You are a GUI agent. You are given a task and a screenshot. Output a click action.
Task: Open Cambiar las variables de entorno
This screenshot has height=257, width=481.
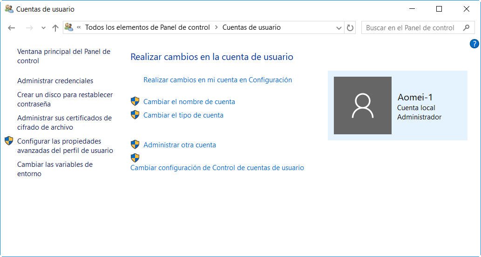click(x=55, y=169)
